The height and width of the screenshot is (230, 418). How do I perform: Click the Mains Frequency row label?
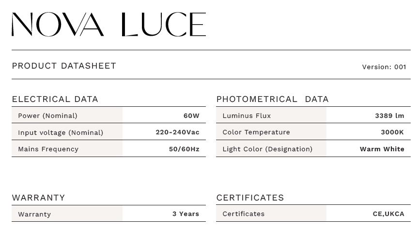tap(48, 149)
